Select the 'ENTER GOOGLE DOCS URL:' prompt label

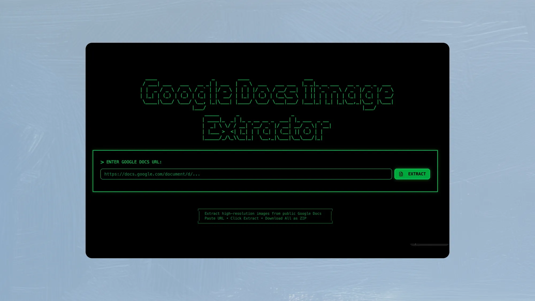click(134, 162)
